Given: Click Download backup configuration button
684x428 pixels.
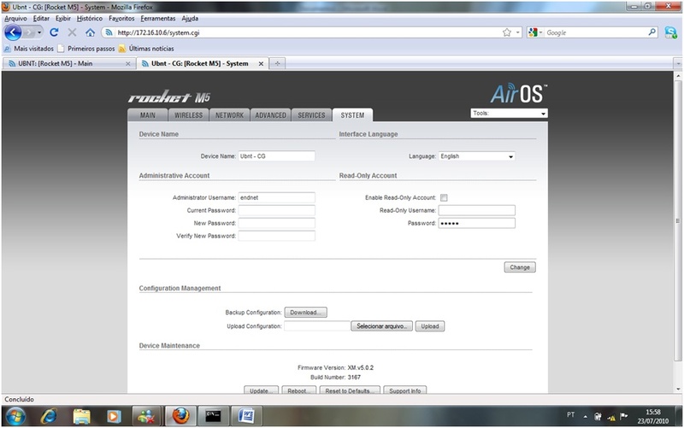Looking at the screenshot, I should (306, 313).
